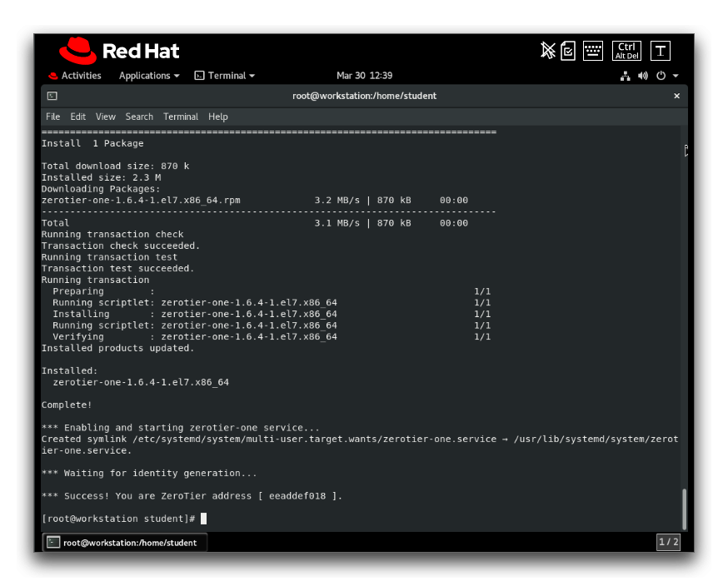
Task: Click the 'Downloading Packages:' line
Action: click(101, 189)
